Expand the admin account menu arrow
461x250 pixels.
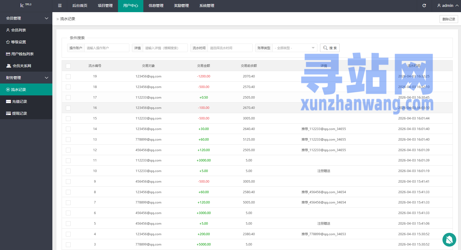[x=457, y=6]
